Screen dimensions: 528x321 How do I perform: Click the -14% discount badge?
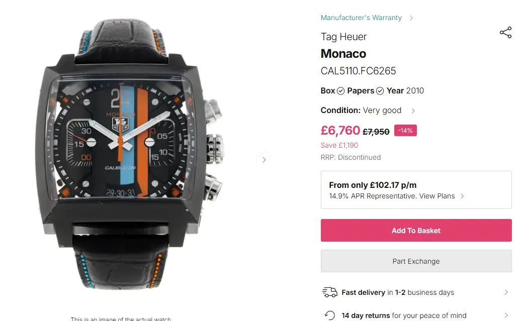coord(405,131)
